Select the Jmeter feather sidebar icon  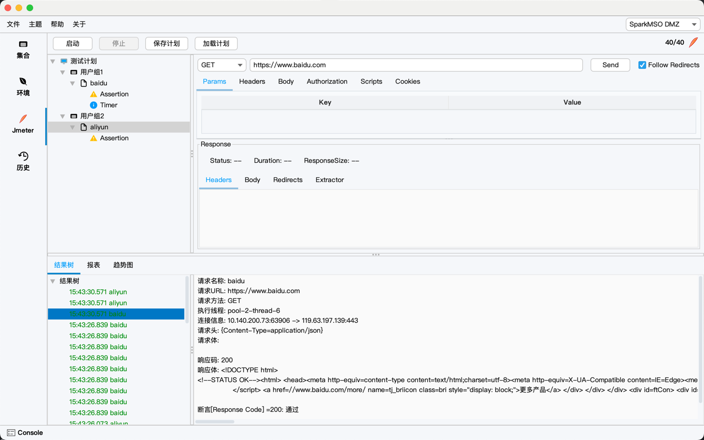point(23,119)
